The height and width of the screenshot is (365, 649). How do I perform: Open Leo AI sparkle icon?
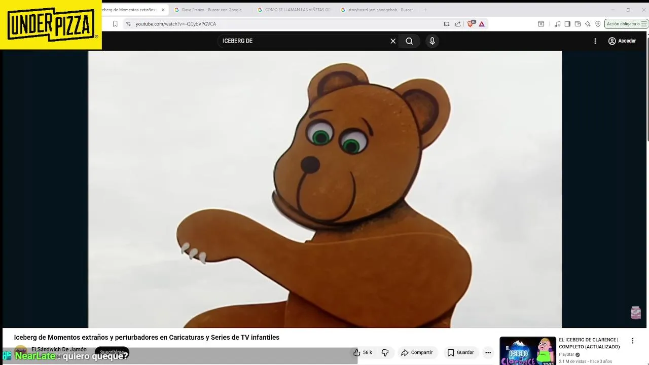coord(588,24)
